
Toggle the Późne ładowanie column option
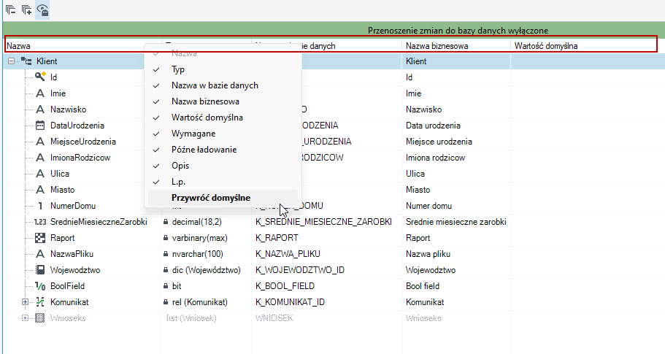click(223, 150)
